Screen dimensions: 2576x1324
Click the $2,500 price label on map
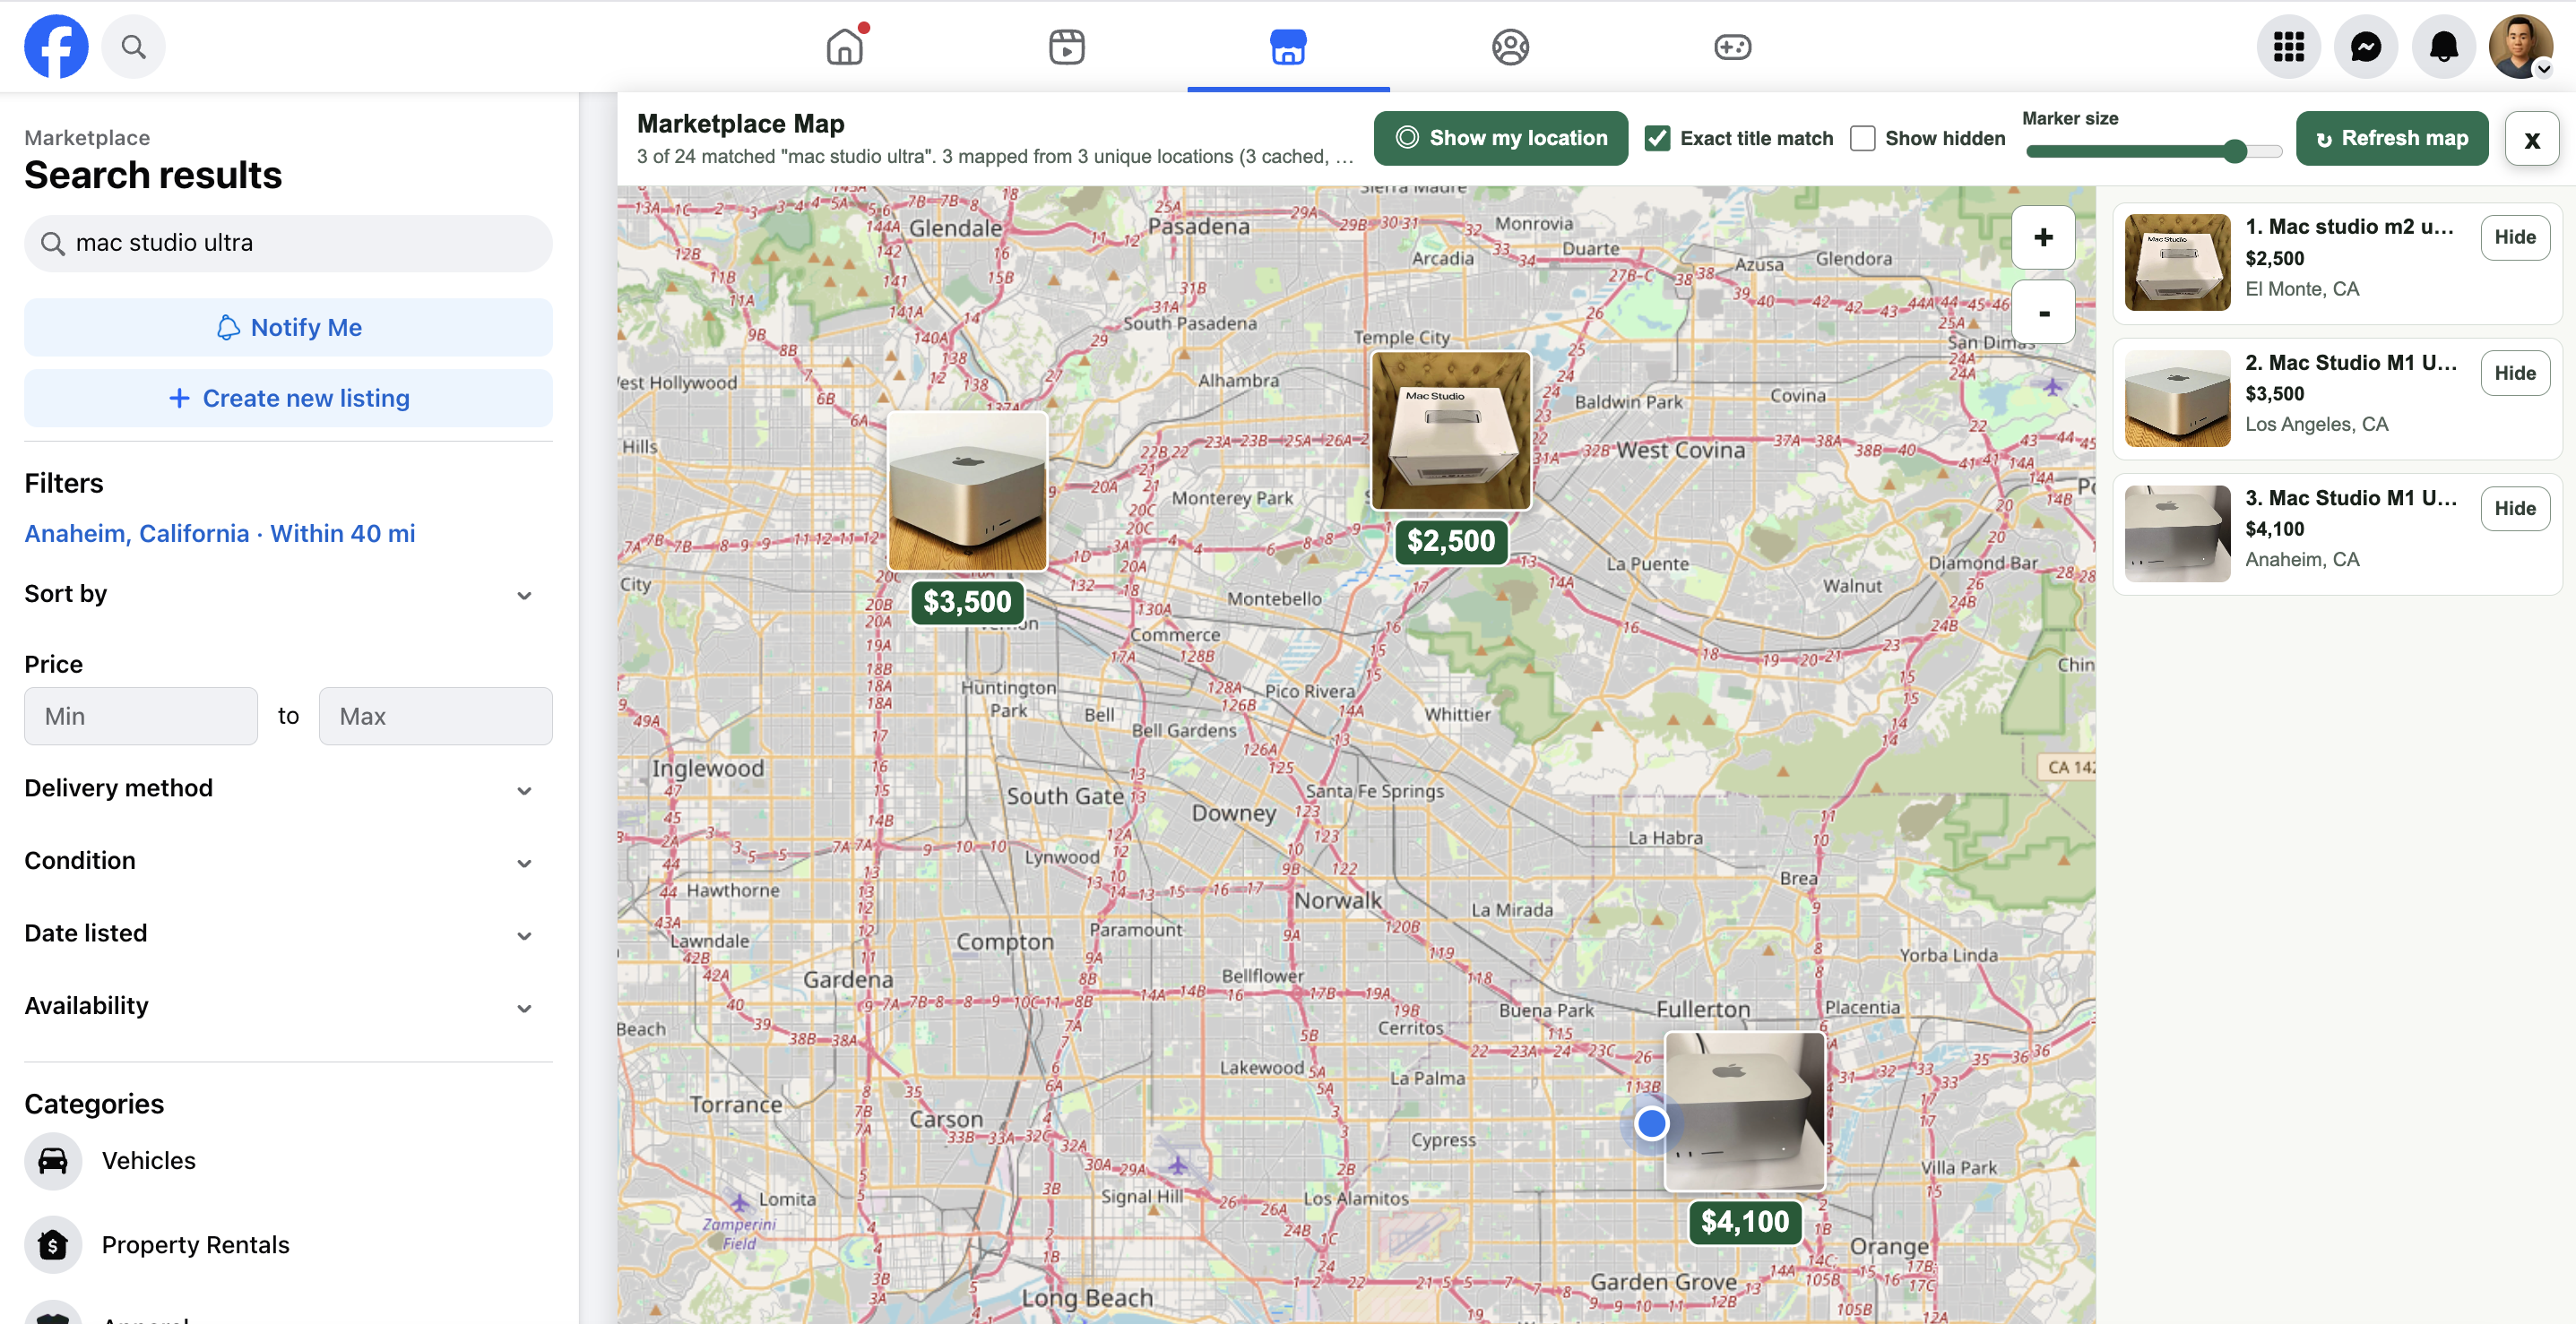[1451, 542]
